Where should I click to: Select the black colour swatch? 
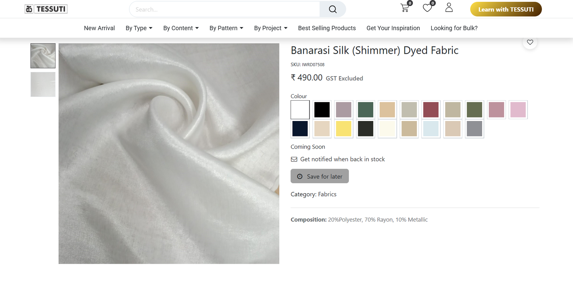(x=322, y=110)
